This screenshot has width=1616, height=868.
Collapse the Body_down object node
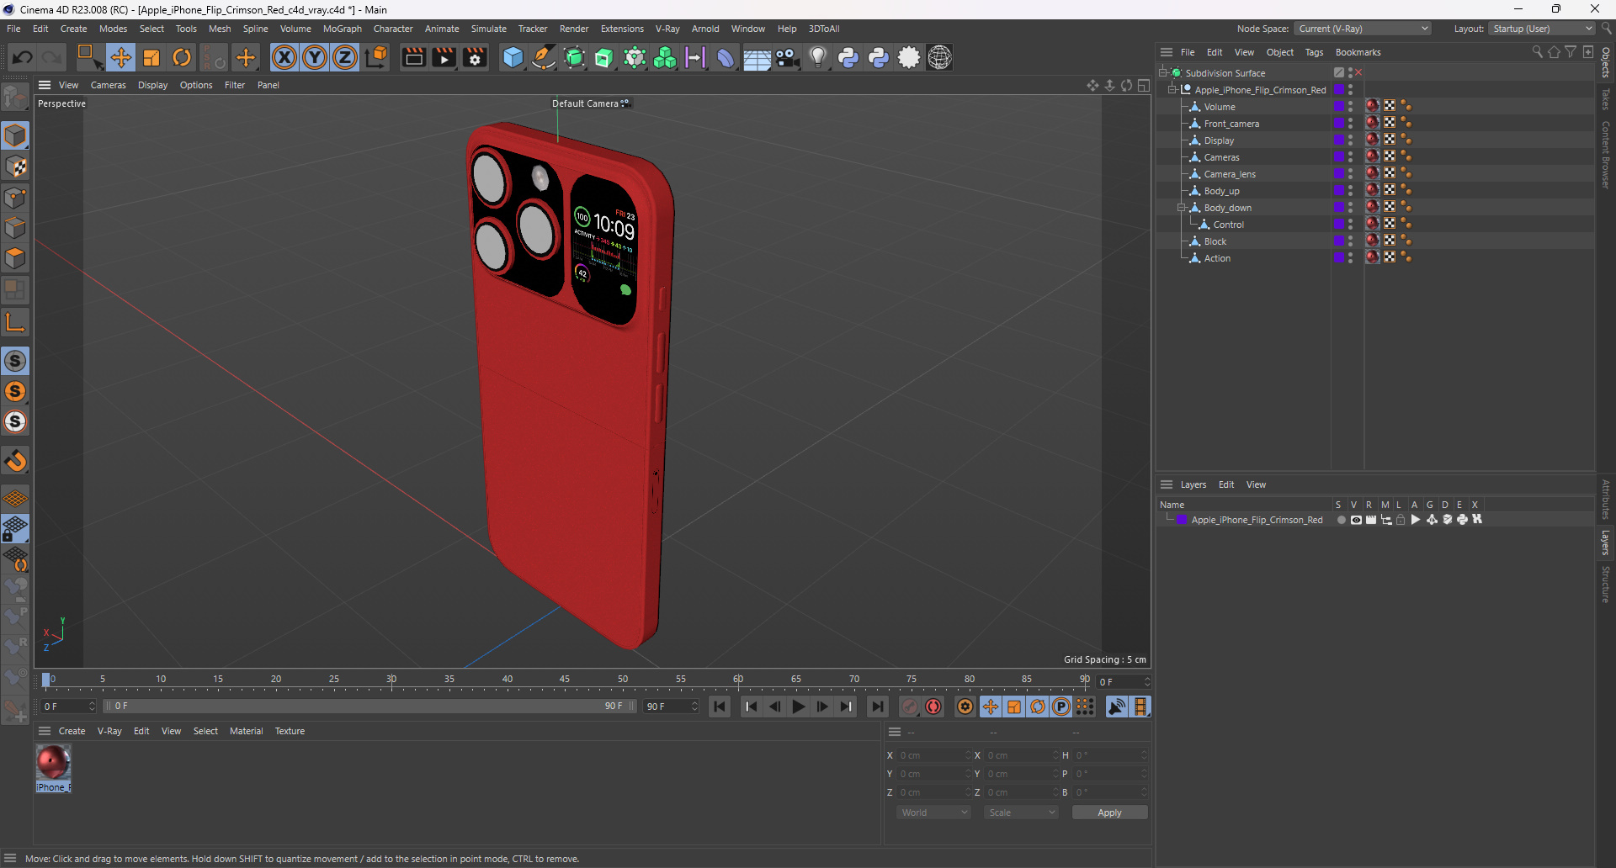click(1182, 208)
